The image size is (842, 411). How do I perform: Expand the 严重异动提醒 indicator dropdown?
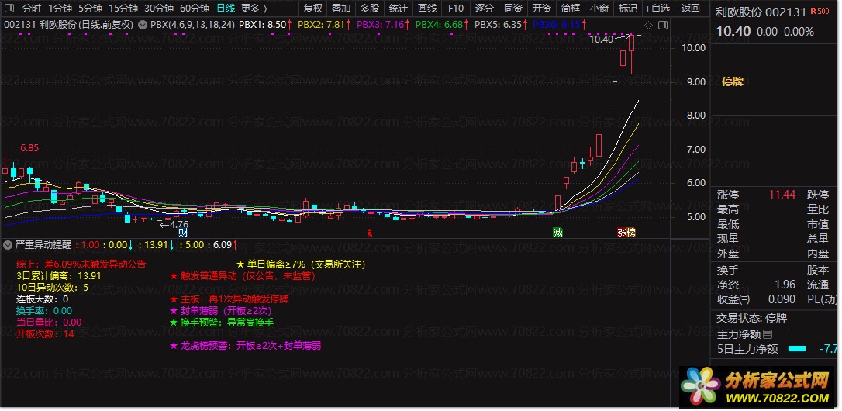pos(8,245)
